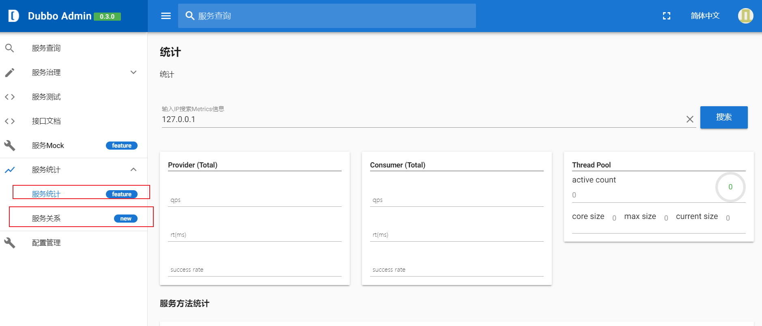Click the chart line icon for 服务统计
This screenshot has width=762, height=326.
tap(10, 170)
